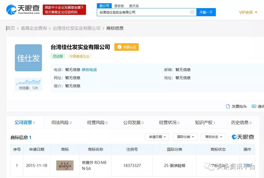Click the 天眼查 logo inside the trademark panel

(243, 137)
